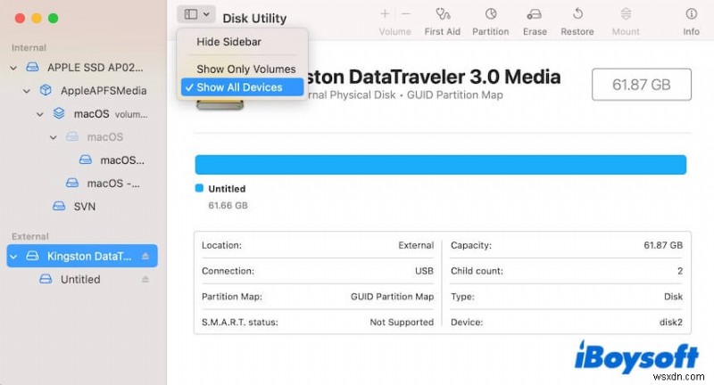Click the Internal section header
The image size is (714, 385).
point(29,48)
